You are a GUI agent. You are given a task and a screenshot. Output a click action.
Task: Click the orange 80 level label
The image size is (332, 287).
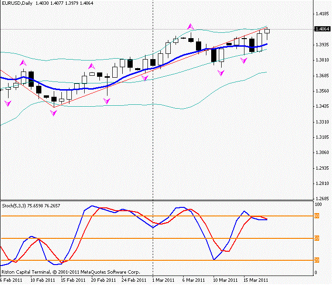click(317, 216)
